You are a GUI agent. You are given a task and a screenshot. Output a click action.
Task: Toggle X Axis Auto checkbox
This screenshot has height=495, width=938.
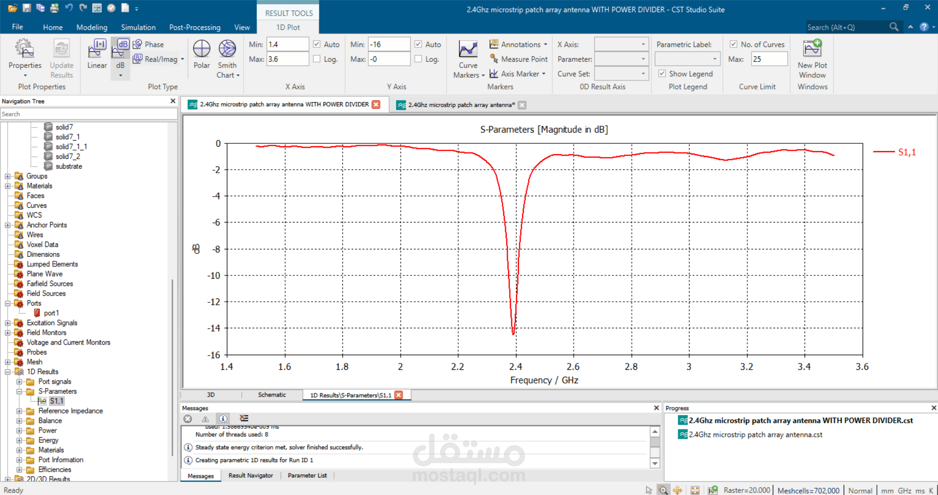317,44
